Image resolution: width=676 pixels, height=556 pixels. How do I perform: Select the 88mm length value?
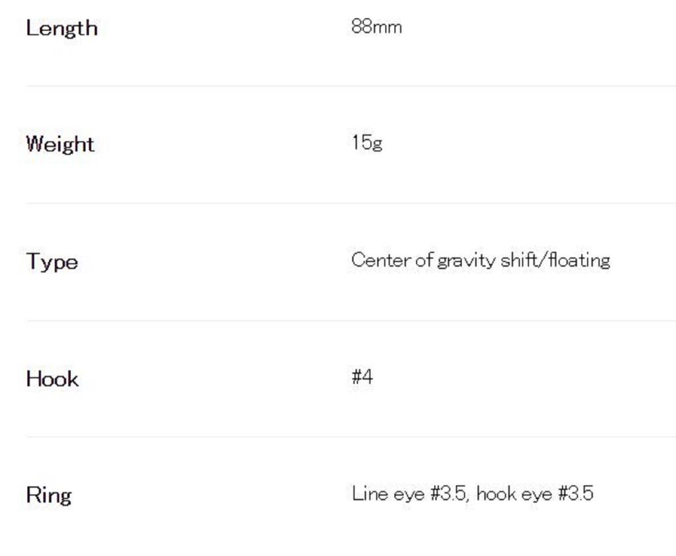[x=376, y=27]
